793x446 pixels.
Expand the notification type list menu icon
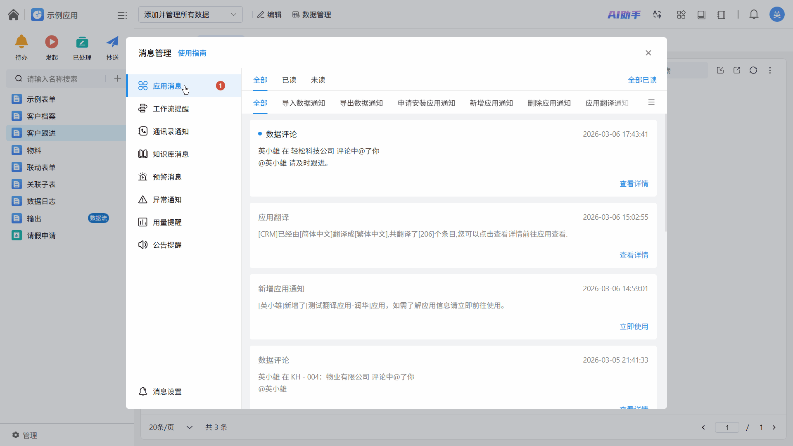(651, 102)
